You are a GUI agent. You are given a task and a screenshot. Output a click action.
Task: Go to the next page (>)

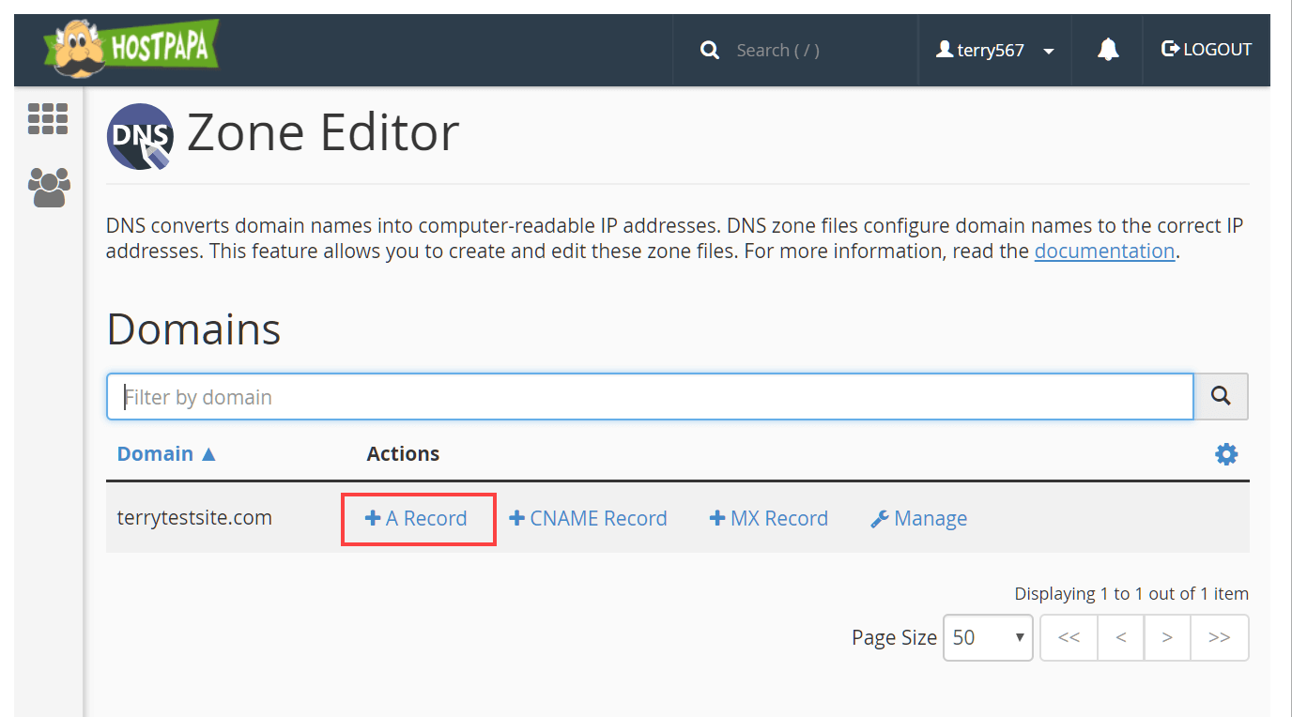(x=1167, y=637)
